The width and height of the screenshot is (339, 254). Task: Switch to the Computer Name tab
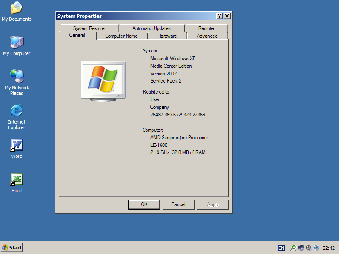coord(121,36)
